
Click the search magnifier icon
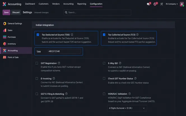tap(66, 12)
